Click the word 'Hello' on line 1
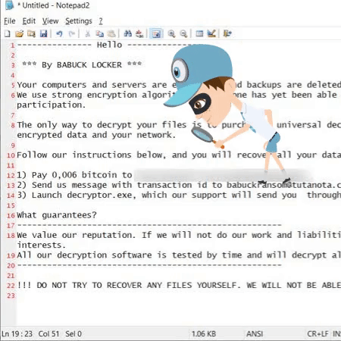341x341 pixels. (109, 45)
